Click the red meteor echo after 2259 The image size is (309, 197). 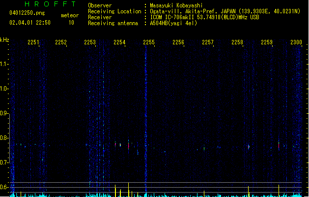279,145
